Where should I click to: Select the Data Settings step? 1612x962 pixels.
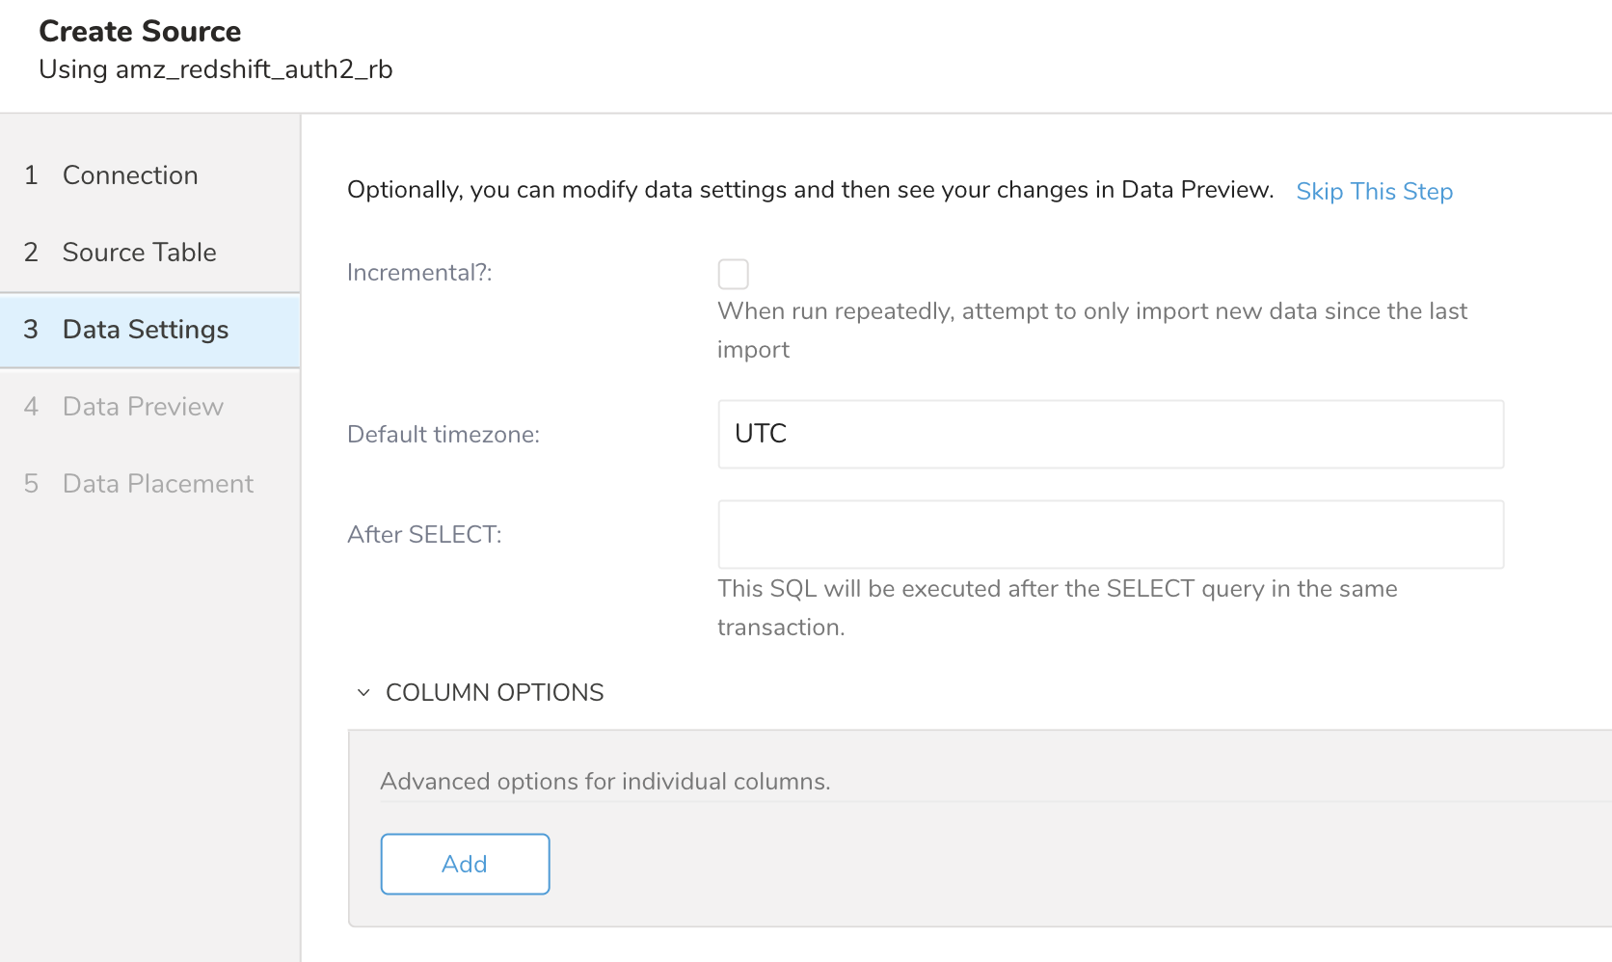(145, 330)
